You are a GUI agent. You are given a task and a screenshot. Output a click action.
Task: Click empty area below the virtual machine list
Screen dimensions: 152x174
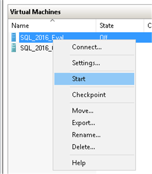tap(30, 111)
